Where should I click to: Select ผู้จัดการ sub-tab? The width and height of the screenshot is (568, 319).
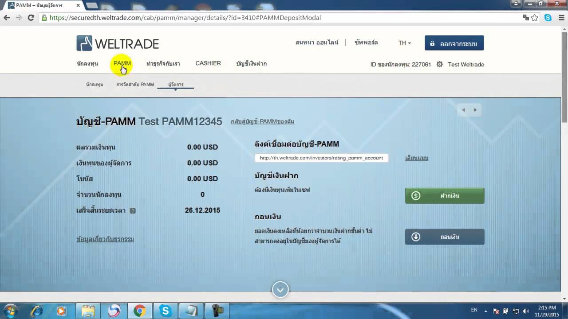[176, 84]
